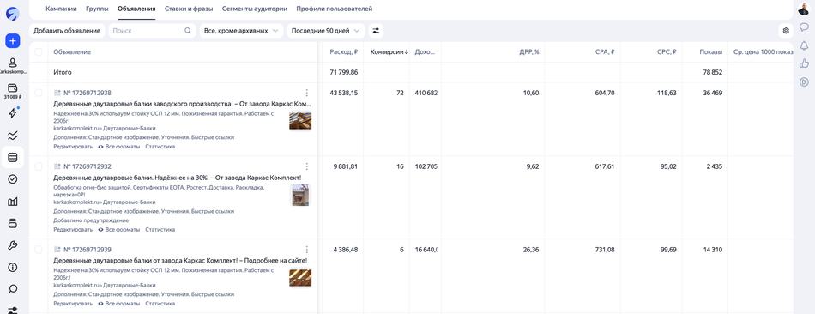Open the 'Все, кроме архивных' status dropdown
This screenshot has width=815, height=314.
(x=242, y=31)
